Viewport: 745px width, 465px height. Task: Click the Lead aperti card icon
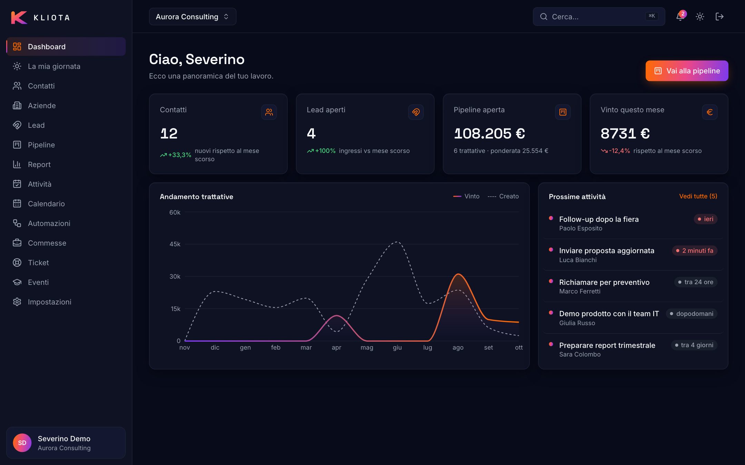coord(416,112)
